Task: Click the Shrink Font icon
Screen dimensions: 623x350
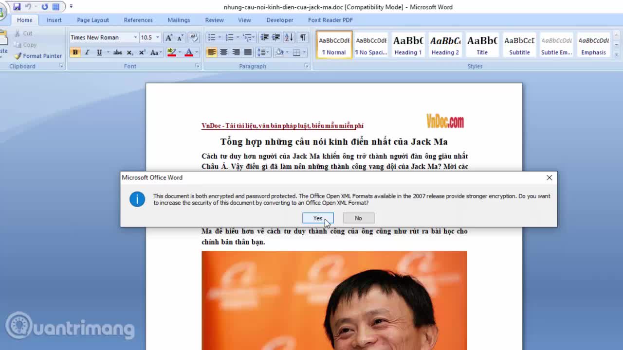Action: pyautogui.click(x=180, y=37)
